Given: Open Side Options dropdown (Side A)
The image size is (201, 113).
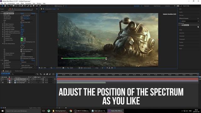Looking at the screenshot, I should [x=27, y=55].
